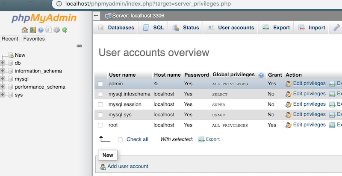Tick the checkbox for mysql.sys user
This screenshot has width=342, height=176.
tap(100, 115)
